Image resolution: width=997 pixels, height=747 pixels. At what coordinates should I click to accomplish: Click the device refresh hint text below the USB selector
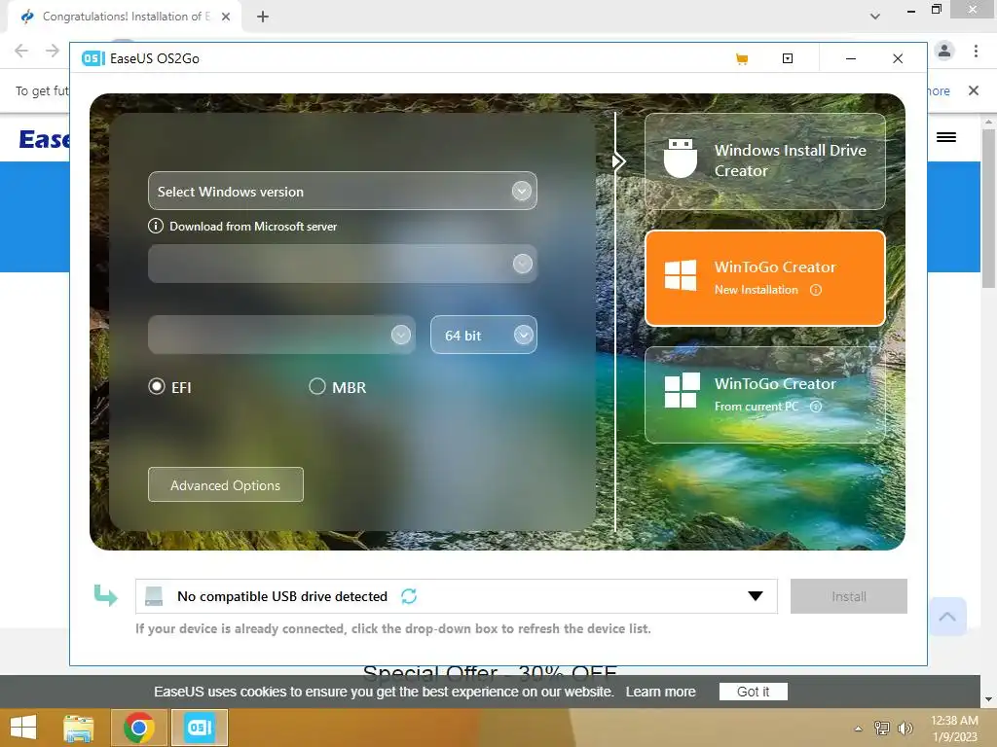(393, 629)
